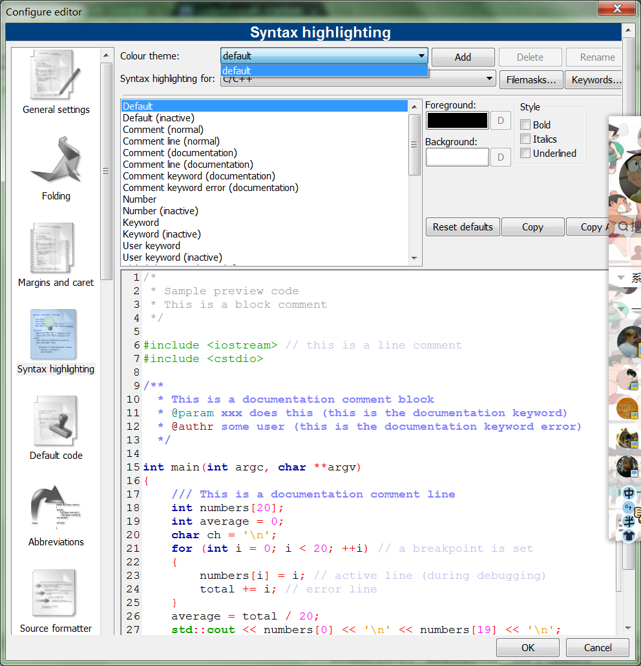Click 'std::cout' in preview line 27
This screenshot has height=666, width=641.
(x=204, y=629)
